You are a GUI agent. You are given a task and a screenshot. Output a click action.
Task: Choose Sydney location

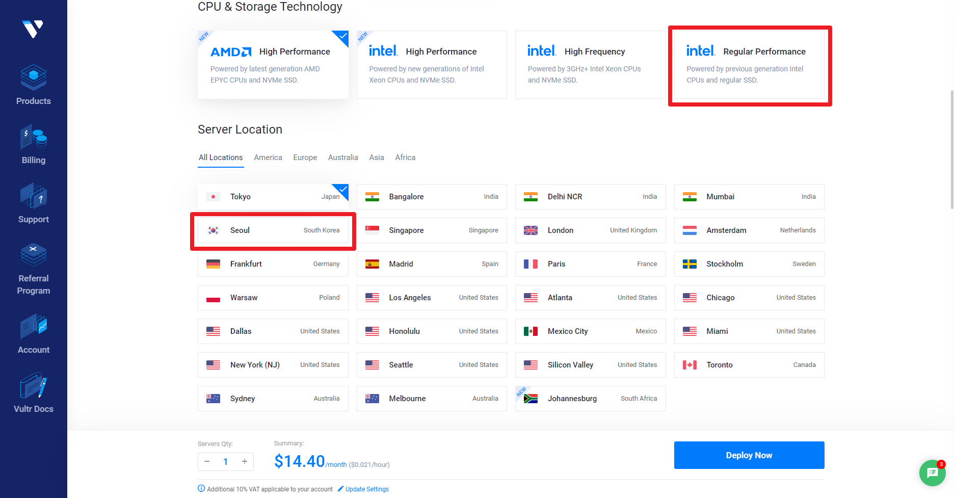click(x=273, y=399)
